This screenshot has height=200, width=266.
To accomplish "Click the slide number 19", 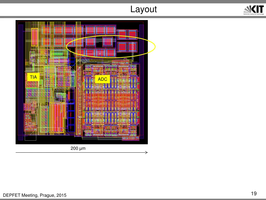I will click(254, 193).
